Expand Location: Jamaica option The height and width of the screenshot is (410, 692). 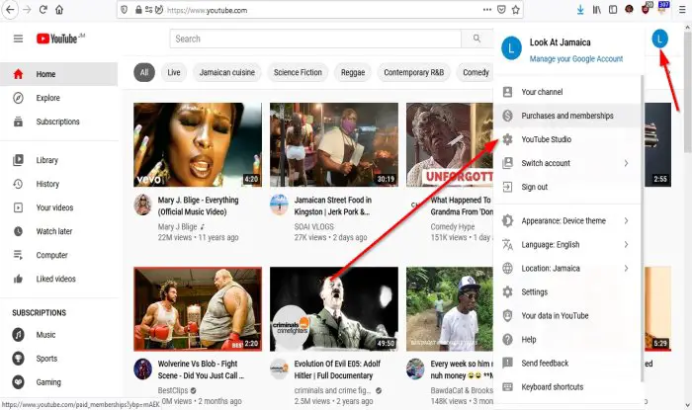coord(566,269)
